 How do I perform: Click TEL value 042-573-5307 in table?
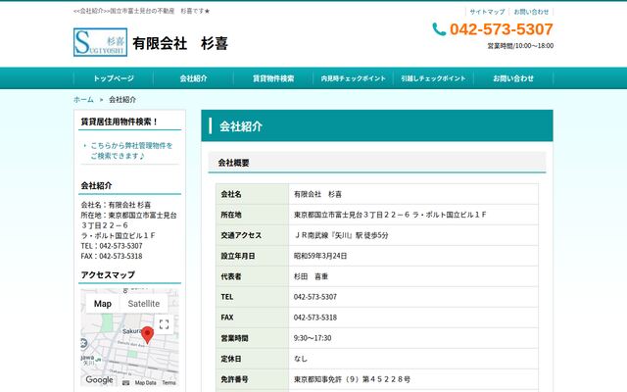[315, 297]
